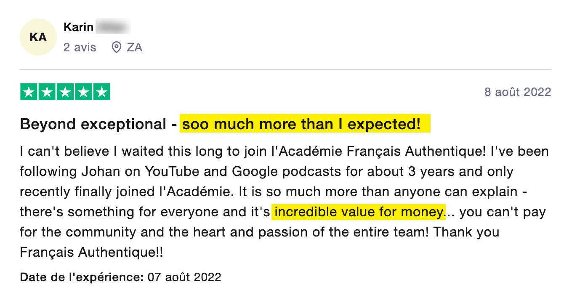Click the horizontal divider under reviewer info
Image resolution: width=572 pixels, height=295 pixels.
click(x=286, y=69)
